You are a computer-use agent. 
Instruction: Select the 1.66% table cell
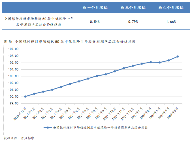click(171, 22)
